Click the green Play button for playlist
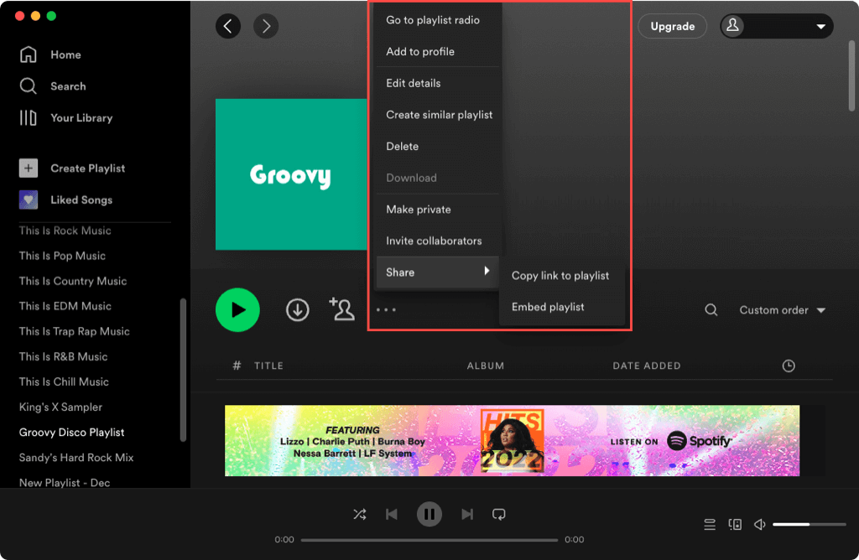 [237, 310]
